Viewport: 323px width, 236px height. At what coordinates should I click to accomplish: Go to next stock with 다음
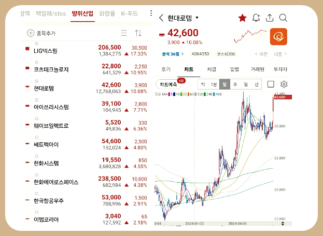(280, 54)
